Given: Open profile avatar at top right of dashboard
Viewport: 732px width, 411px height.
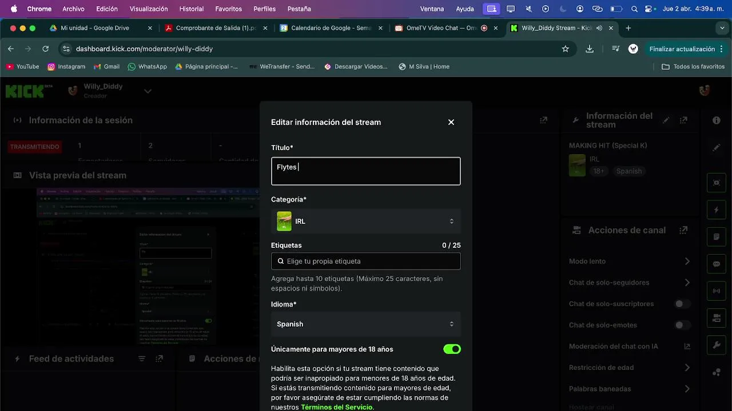Looking at the screenshot, I should 705,90.
